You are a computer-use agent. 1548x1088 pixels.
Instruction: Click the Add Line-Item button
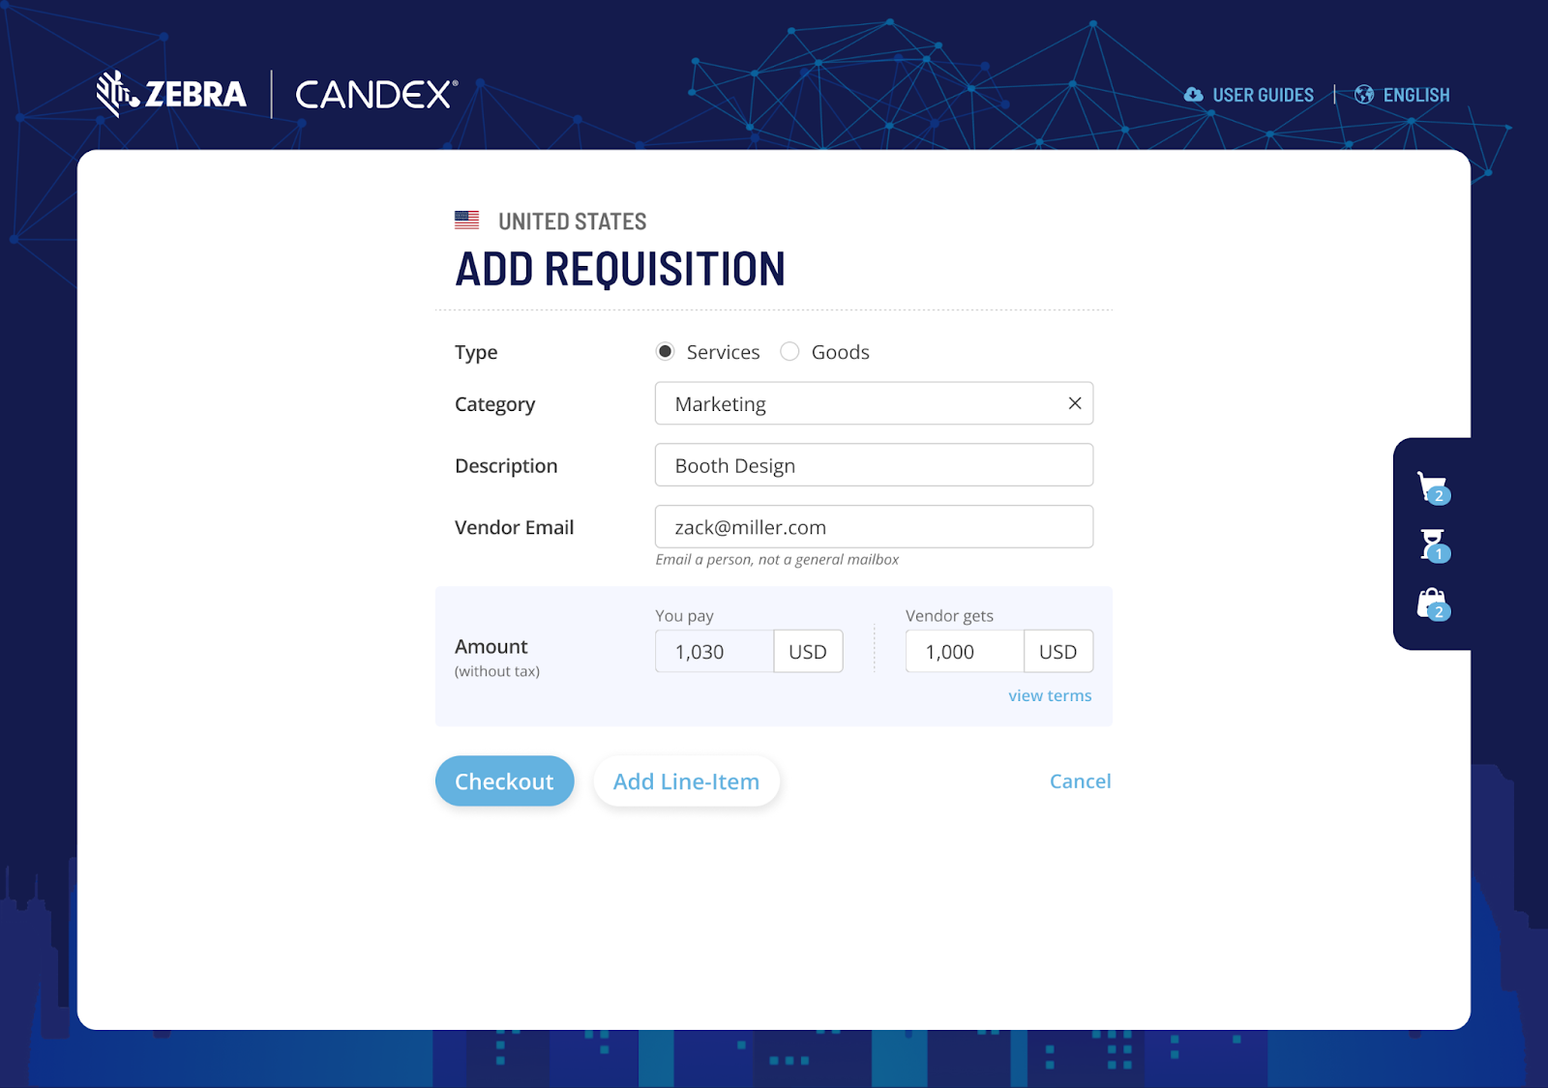[x=686, y=781]
